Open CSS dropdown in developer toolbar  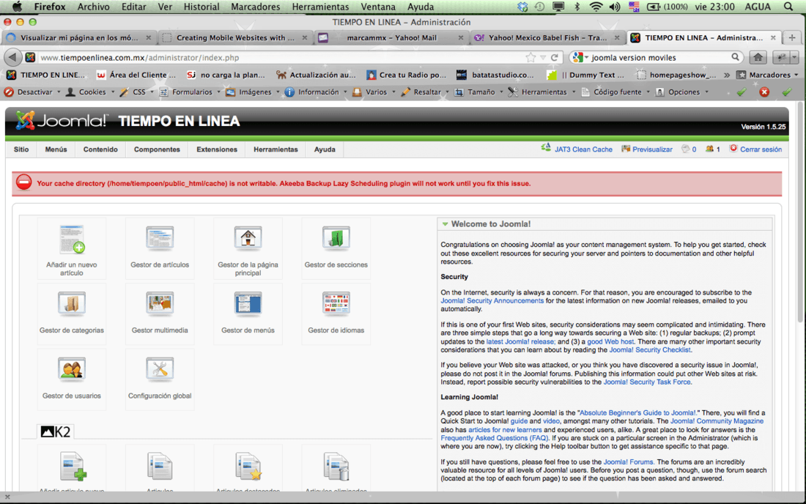pyautogui.click(x=136, y=92)
